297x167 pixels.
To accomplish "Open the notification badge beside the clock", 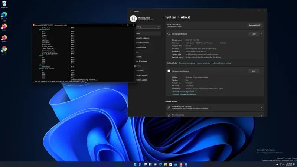I will click(294, 164).
